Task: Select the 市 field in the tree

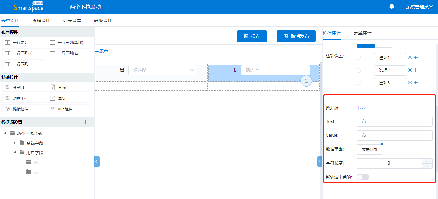Action: (x=36, y=172)
